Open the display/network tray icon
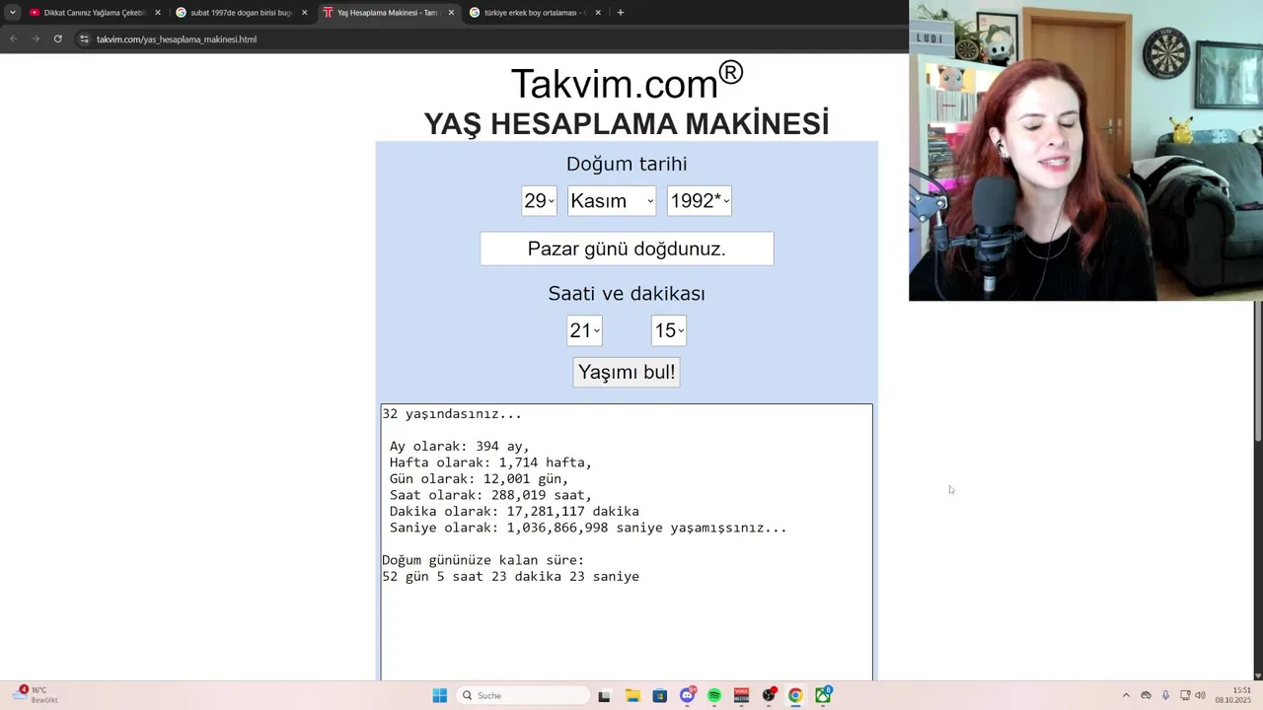Screen dimensions: 1263x710 [x=1185, y=695]
